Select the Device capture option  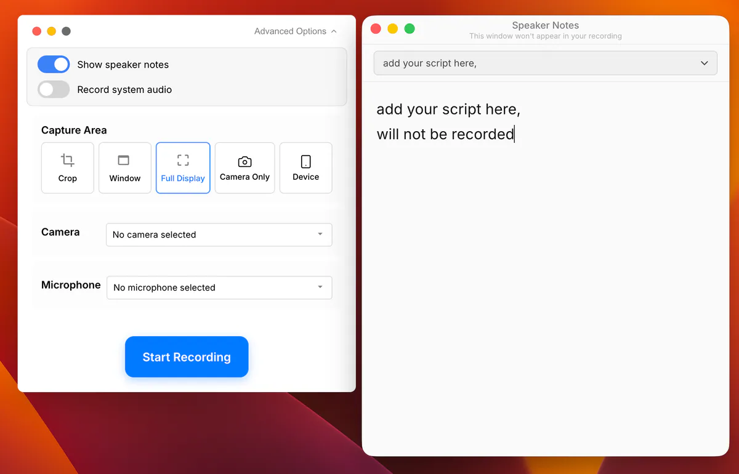[x=306, y=168]
